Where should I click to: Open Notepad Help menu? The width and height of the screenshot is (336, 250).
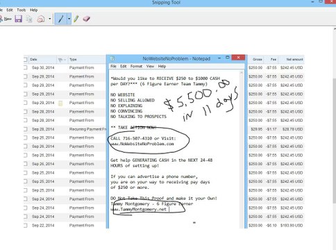pos(162,67)
